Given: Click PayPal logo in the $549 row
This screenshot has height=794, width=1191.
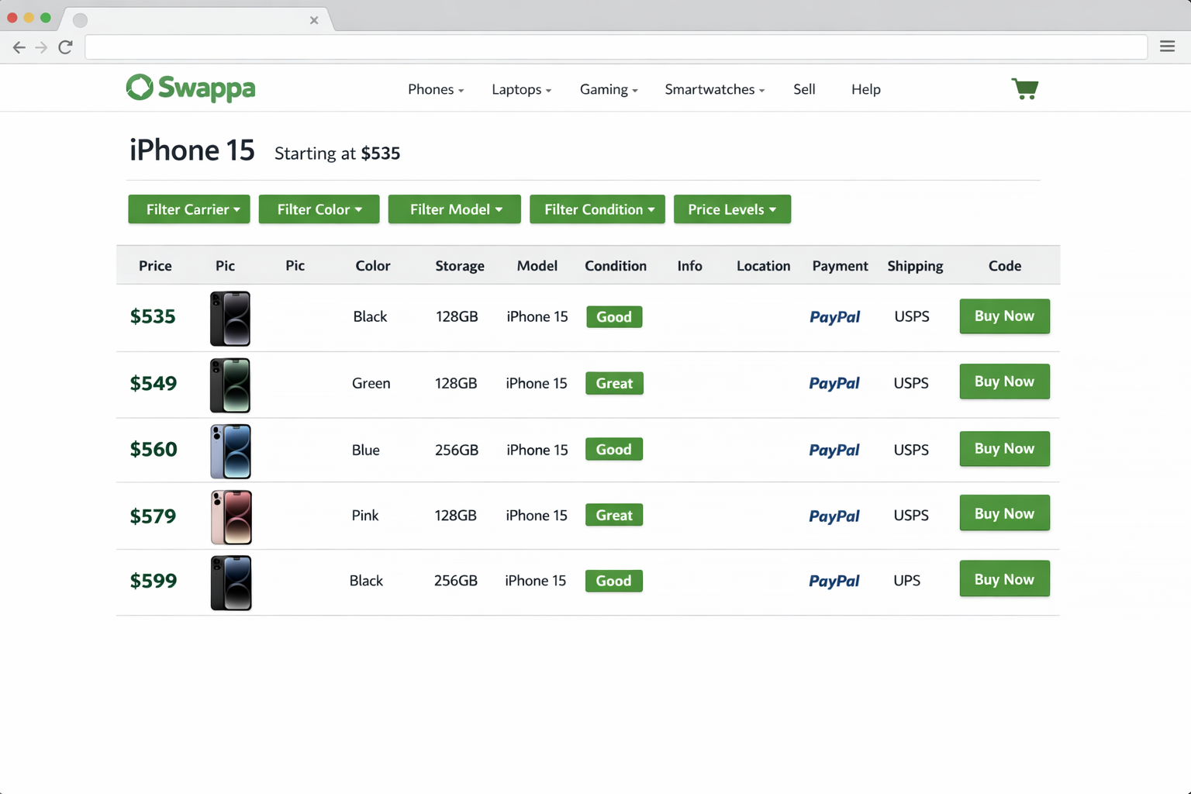Looking at the screenshot, I should pyautogui.click(x=834, y=383).
